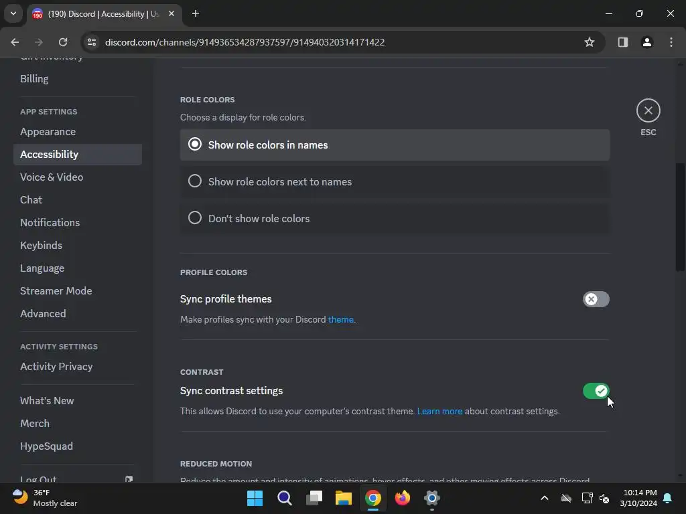
Task: Open the Chrome profile icon
Action: pos(646,42)
